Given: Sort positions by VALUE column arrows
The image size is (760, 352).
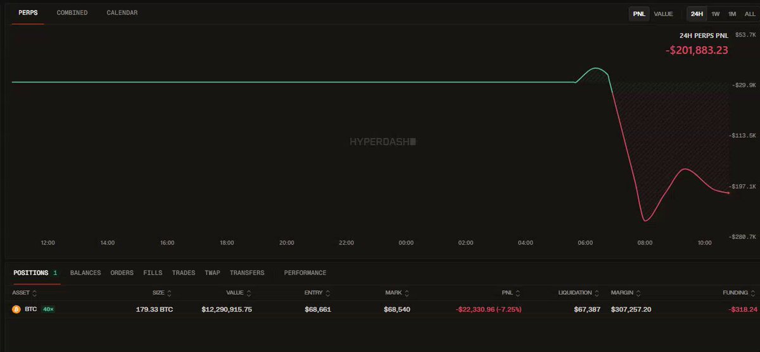Looking at the screenshot, I should tap(249, 293).
